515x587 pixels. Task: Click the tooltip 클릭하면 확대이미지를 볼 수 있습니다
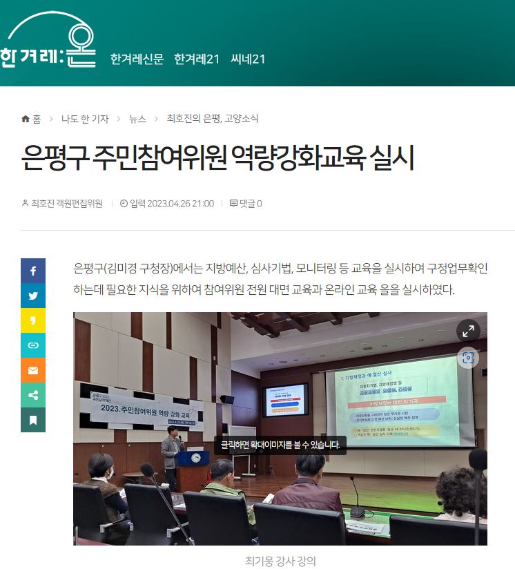point(280,445)
